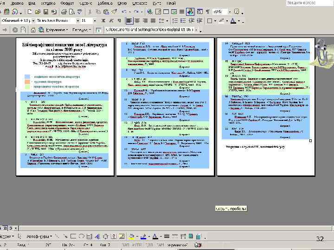This screenshot has width=334, height=250.
Task: Toggle italic formatting
Action: pyautogui.click(x=111, y=21)
